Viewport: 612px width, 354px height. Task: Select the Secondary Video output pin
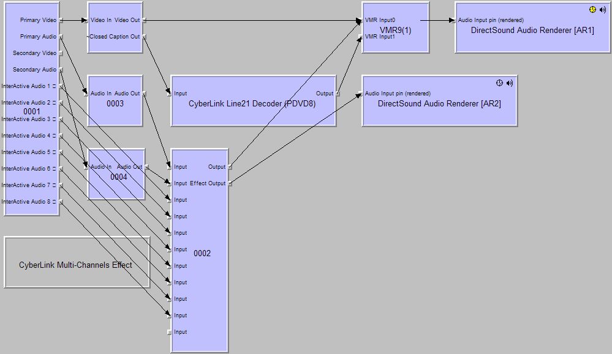pyautogui.click(x=61, y=53)
